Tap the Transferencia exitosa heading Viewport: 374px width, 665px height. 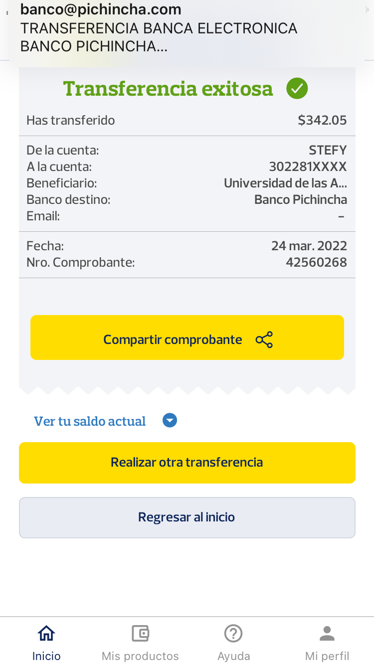click(x=168, y=89)
